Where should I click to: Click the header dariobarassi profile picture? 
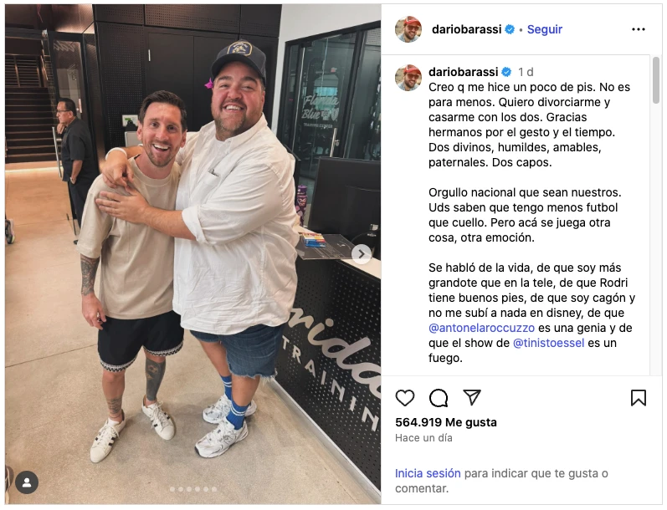[x=408, y=29]
